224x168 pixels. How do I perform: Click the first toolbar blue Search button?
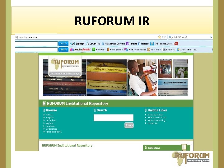click(63, 44)
